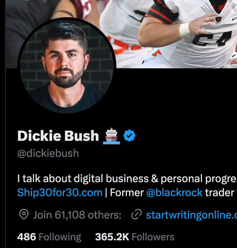
Task: Click the Join 61,108 others location text
Action: 77,215
